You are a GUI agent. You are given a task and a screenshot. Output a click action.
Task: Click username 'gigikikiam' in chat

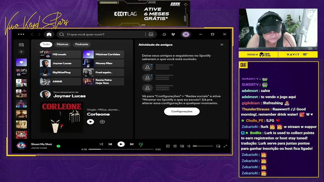tap(251, 103)
